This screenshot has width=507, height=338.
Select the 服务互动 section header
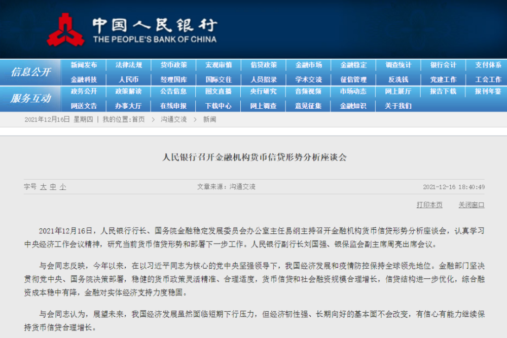(x=31, y=98)
